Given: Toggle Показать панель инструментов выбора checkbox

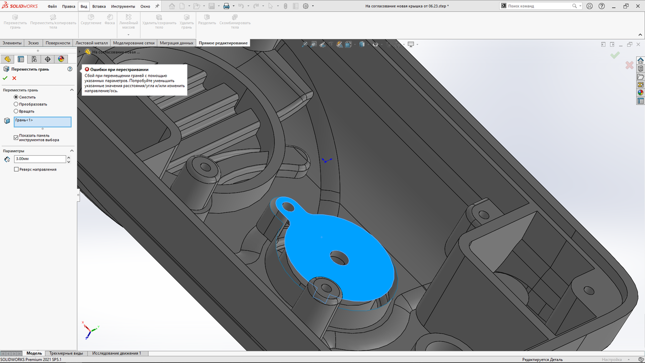Looking at the screenshot, I should [x=16, y=137].
